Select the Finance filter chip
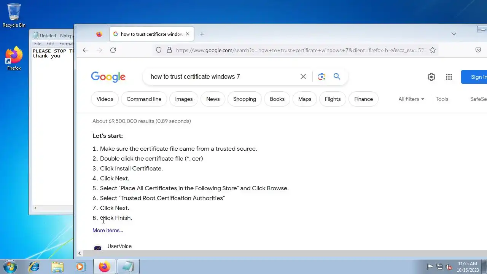This screenshot has width=487, height=274. [x=363, y=99]
